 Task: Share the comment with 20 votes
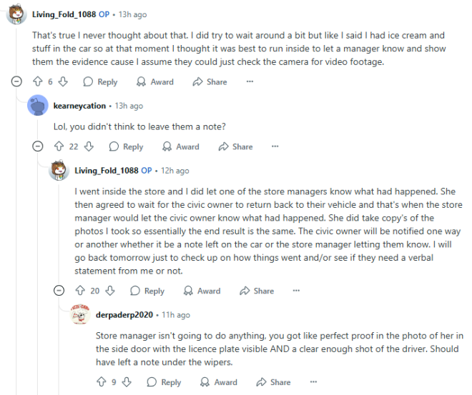click(256, 291)
